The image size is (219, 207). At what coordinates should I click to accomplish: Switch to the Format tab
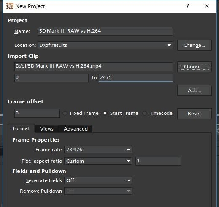[21, 128]
